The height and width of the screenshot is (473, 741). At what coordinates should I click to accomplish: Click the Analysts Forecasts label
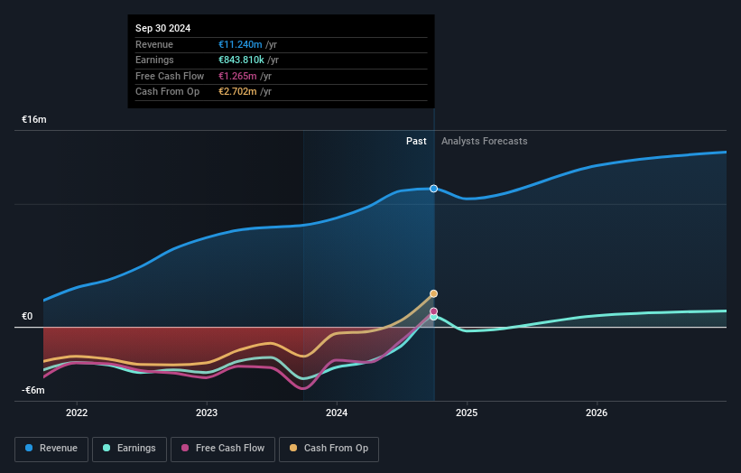click(485, 141)
